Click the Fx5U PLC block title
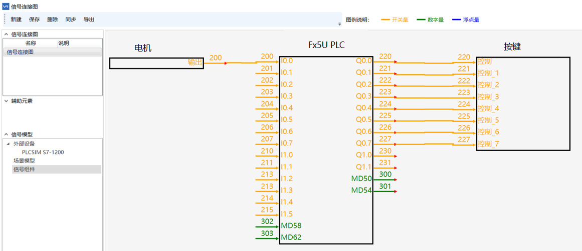 click(x=326, y=45)
